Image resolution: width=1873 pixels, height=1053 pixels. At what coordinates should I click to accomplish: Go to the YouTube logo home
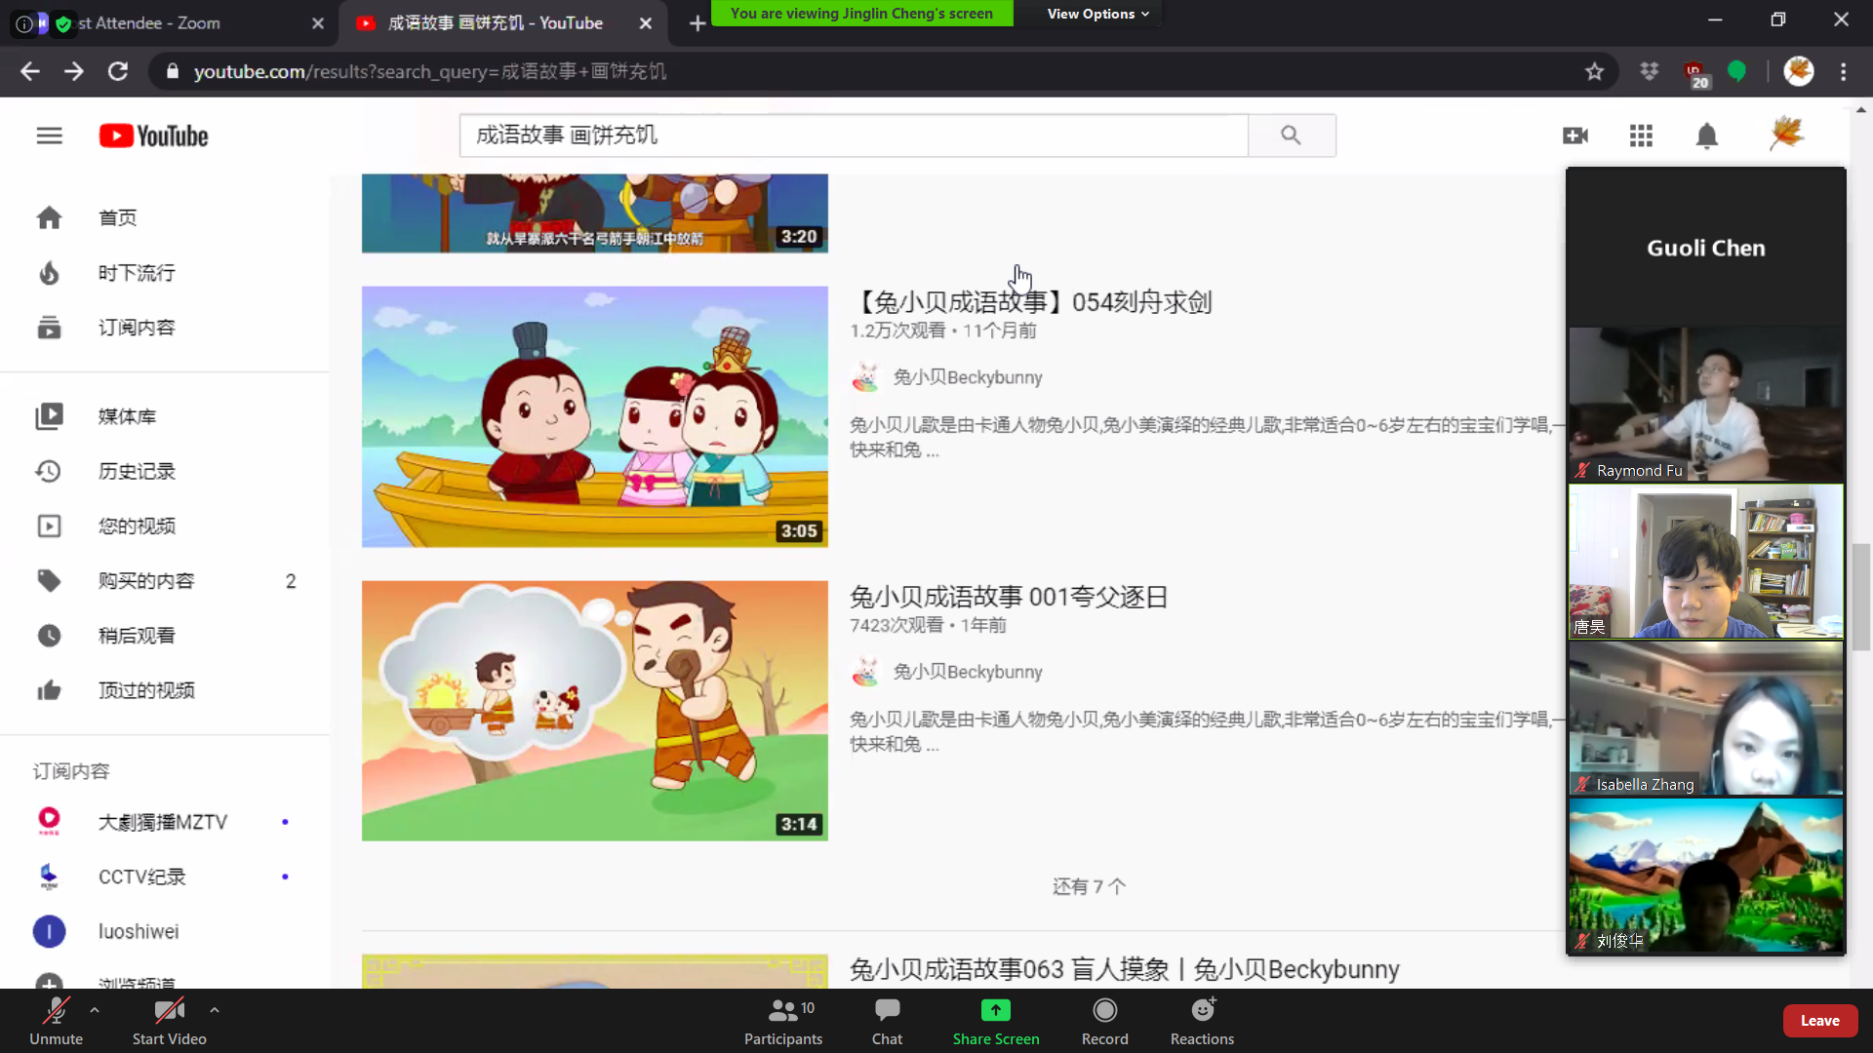[154, 136]
